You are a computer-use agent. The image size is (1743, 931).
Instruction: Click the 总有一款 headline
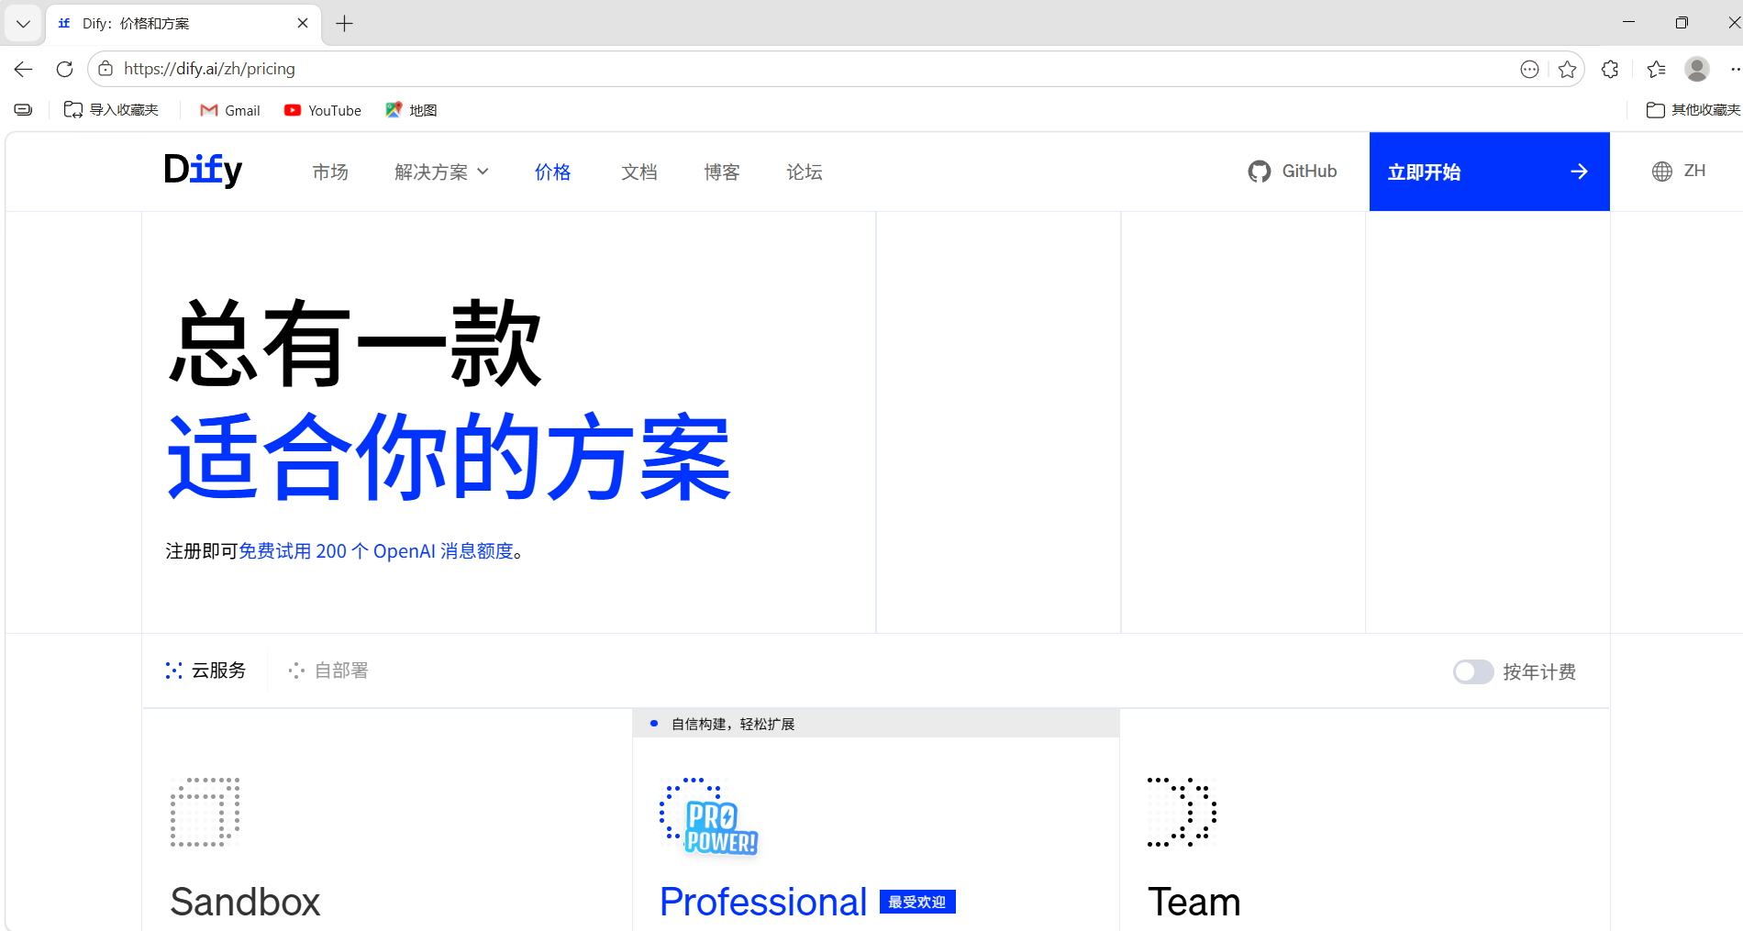(x=355, y=344)
